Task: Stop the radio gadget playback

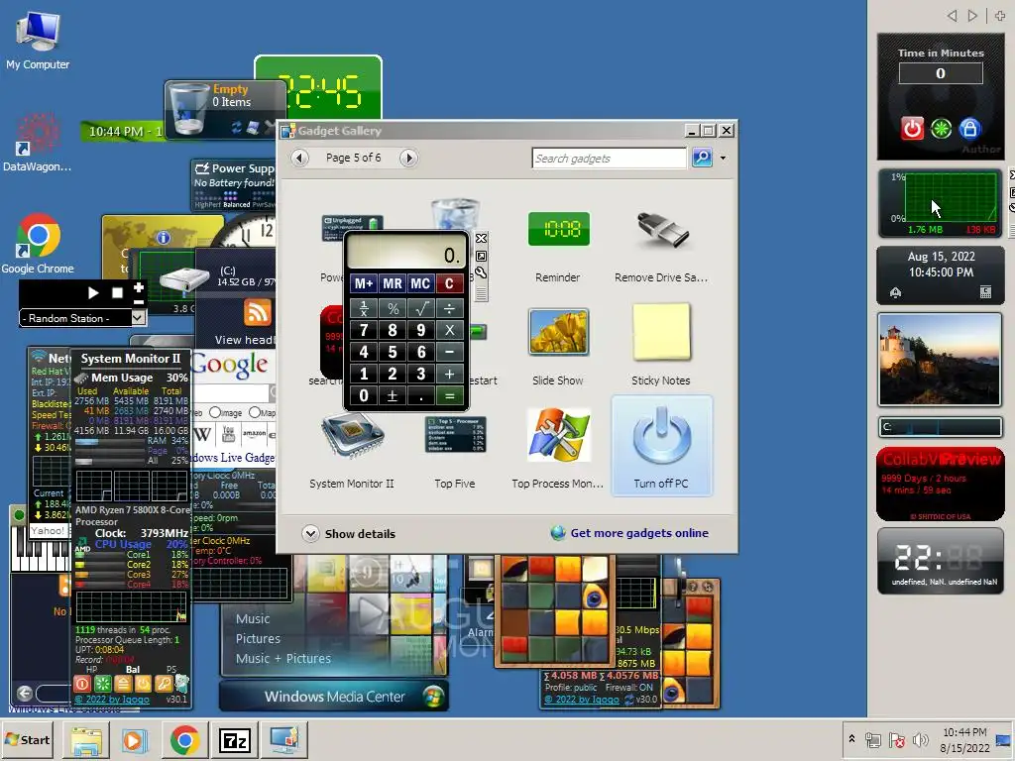Action: tap(117, 293)
